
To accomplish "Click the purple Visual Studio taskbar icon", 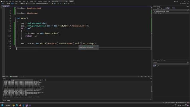I will [x=27, y=105].
